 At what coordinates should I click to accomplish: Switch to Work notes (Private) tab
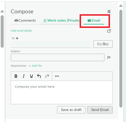pyautogui.click(x=61, y=20)
